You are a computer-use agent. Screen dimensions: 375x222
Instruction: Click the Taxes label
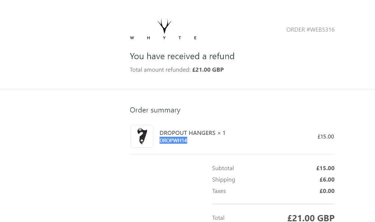coord(219,191)
